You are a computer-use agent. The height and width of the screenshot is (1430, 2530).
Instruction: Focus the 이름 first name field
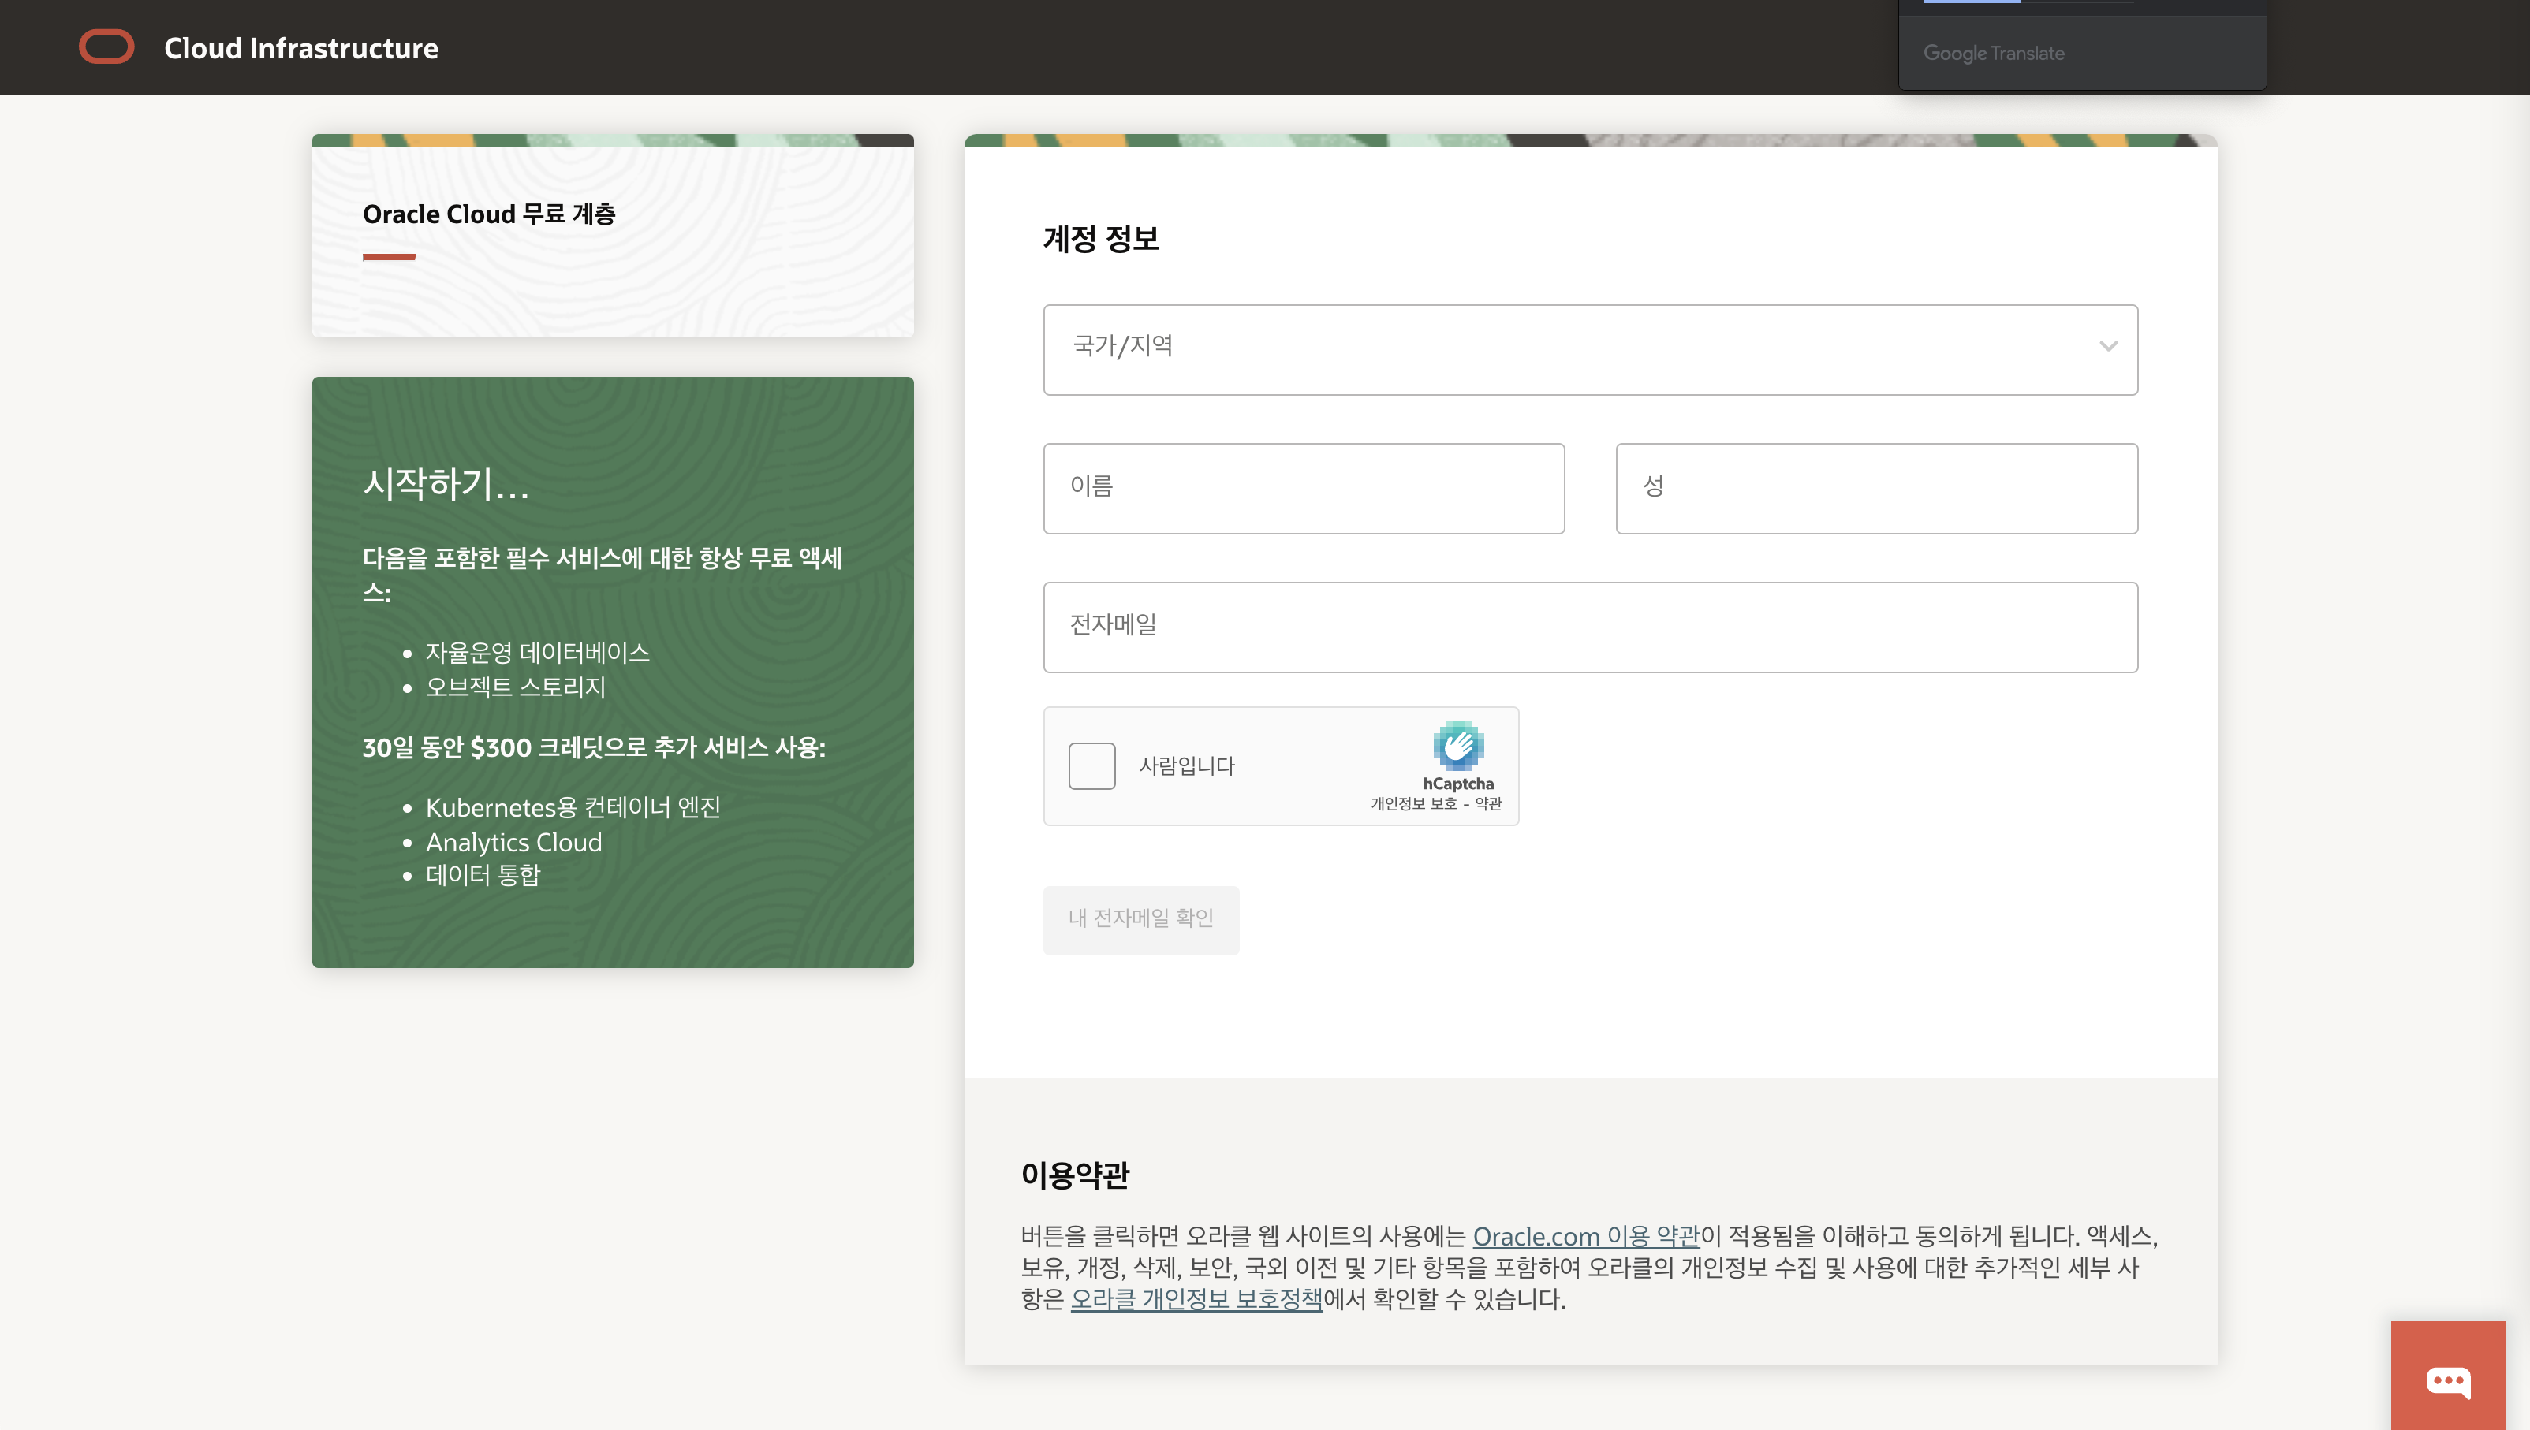tap(1304, 488)
